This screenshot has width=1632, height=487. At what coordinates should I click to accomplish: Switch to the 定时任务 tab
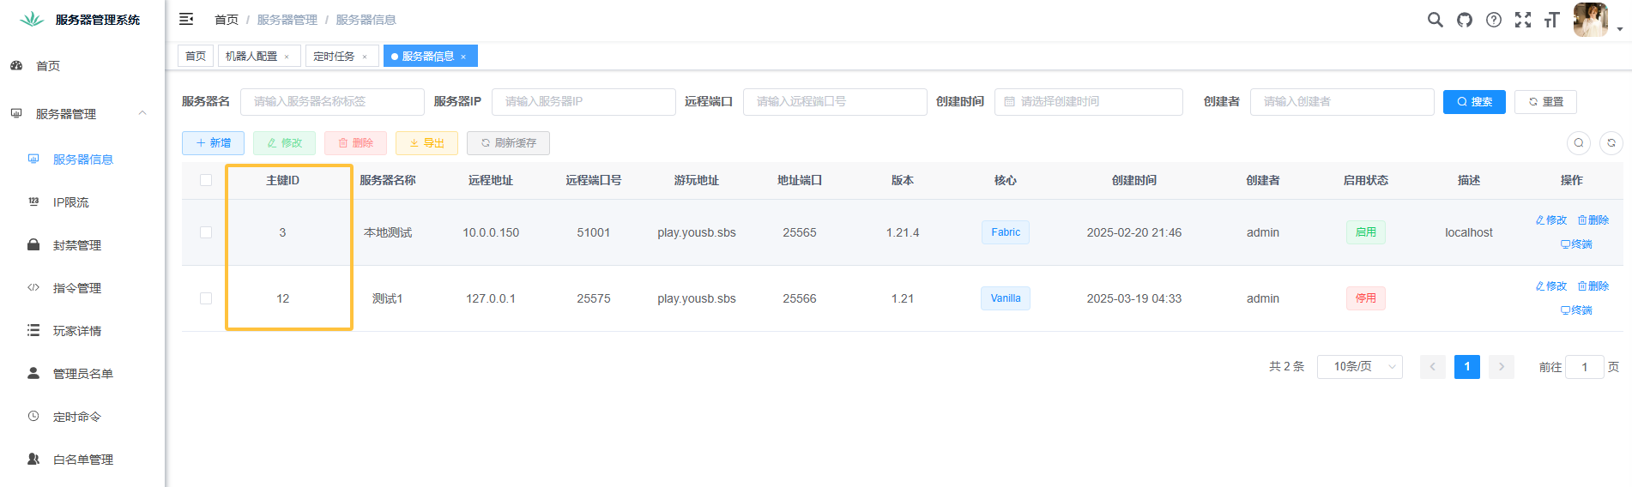[342, 56]
